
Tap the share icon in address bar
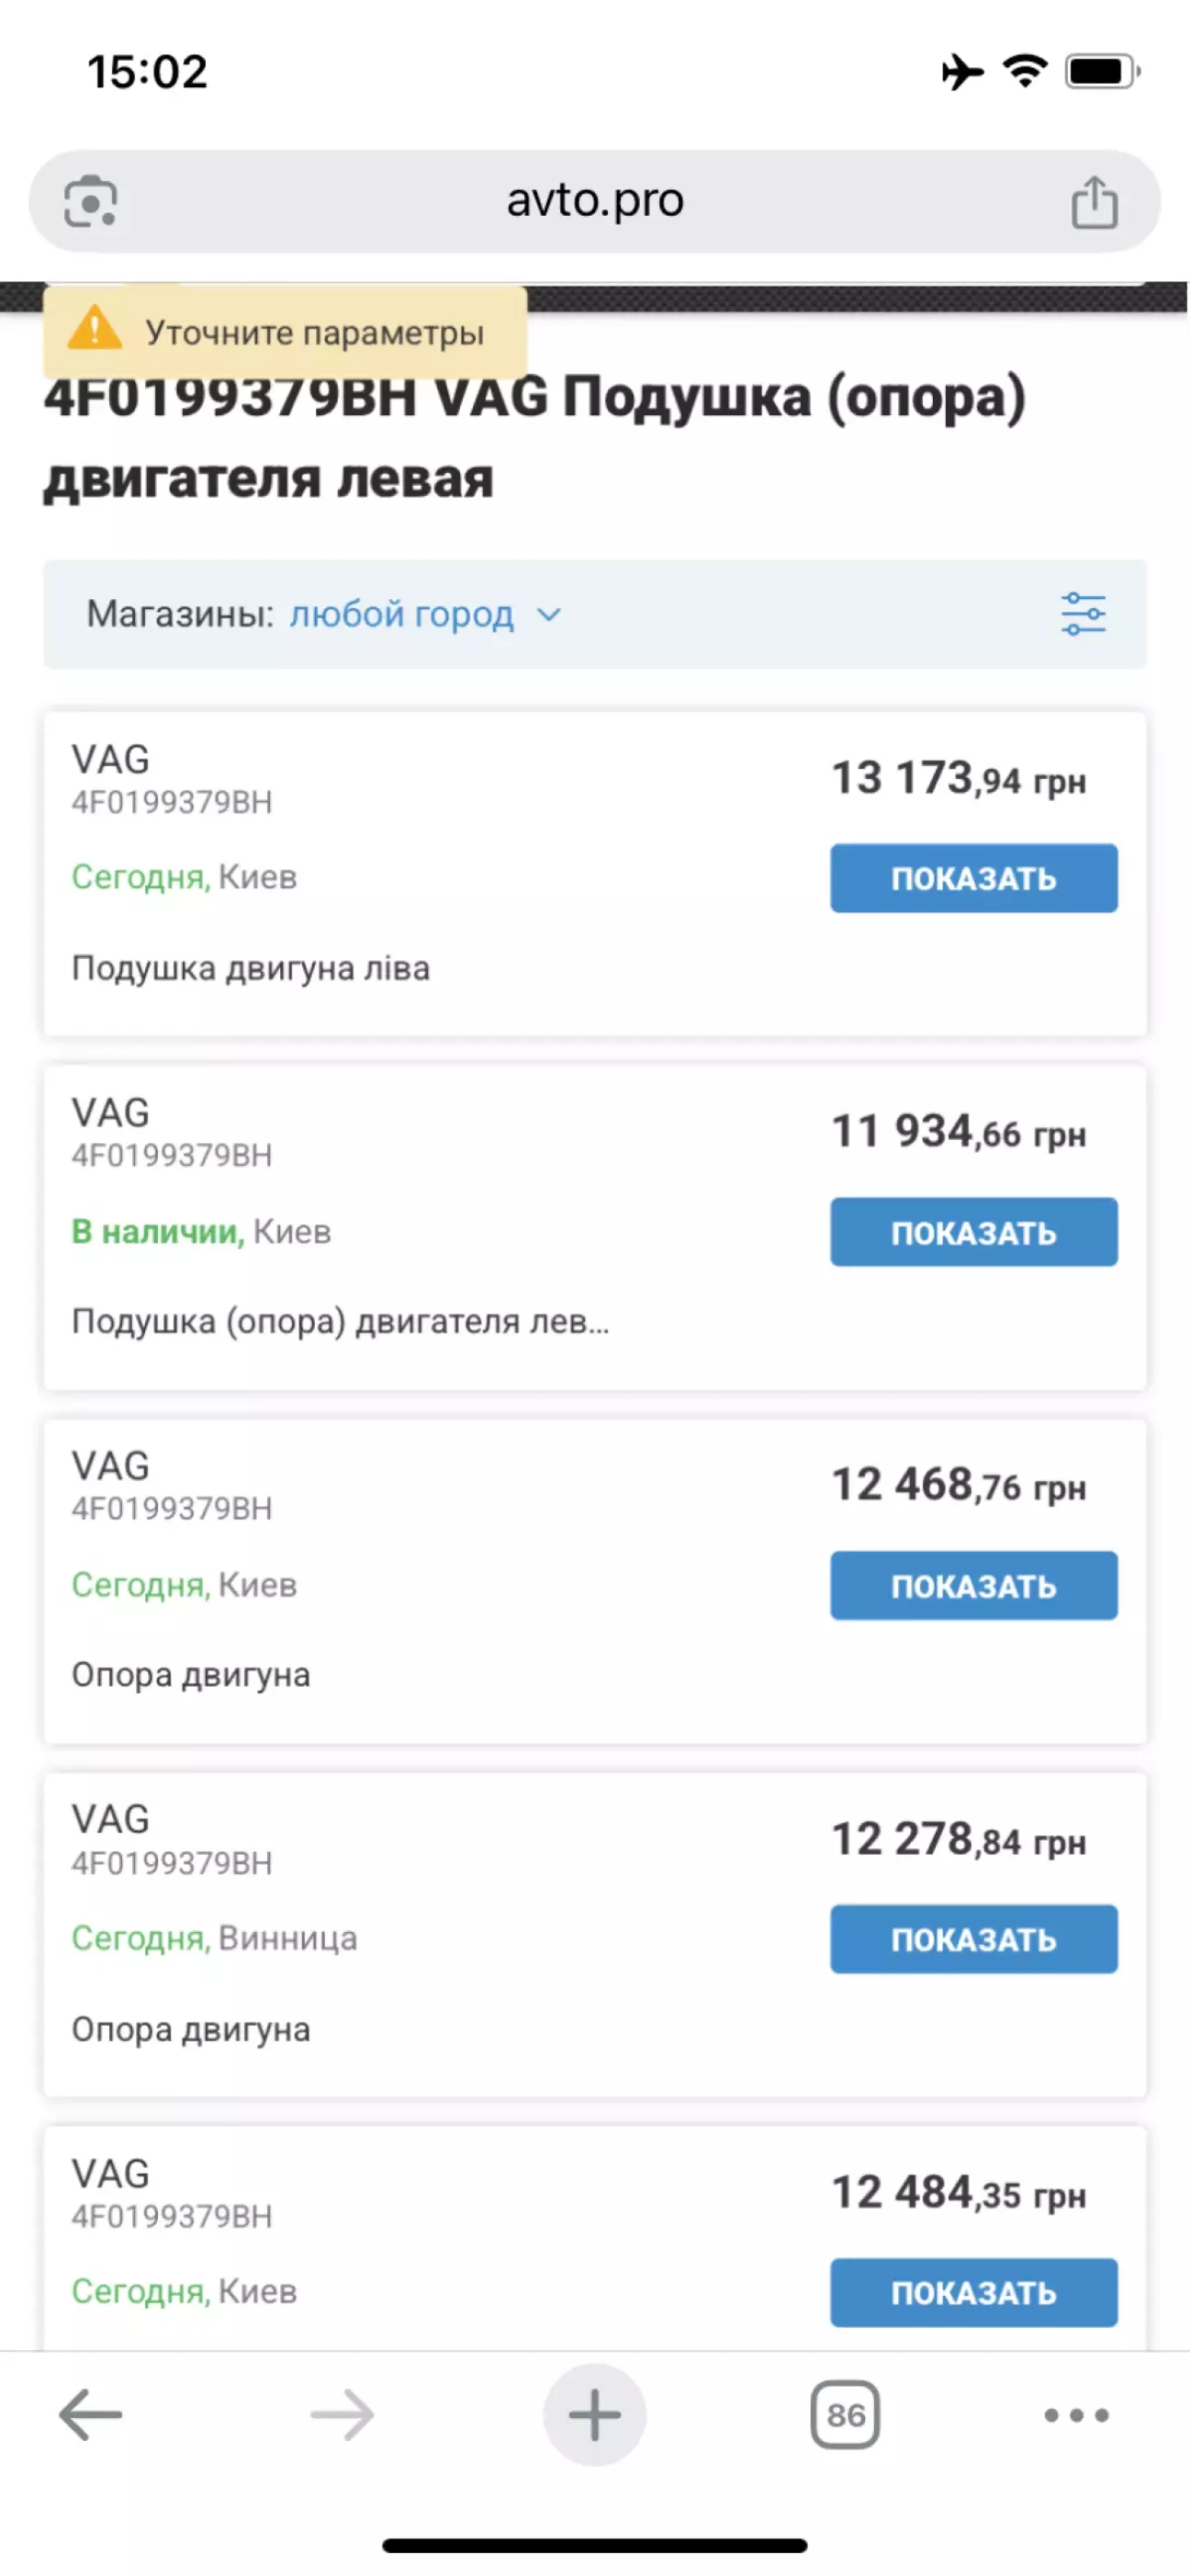point(1093,202)
